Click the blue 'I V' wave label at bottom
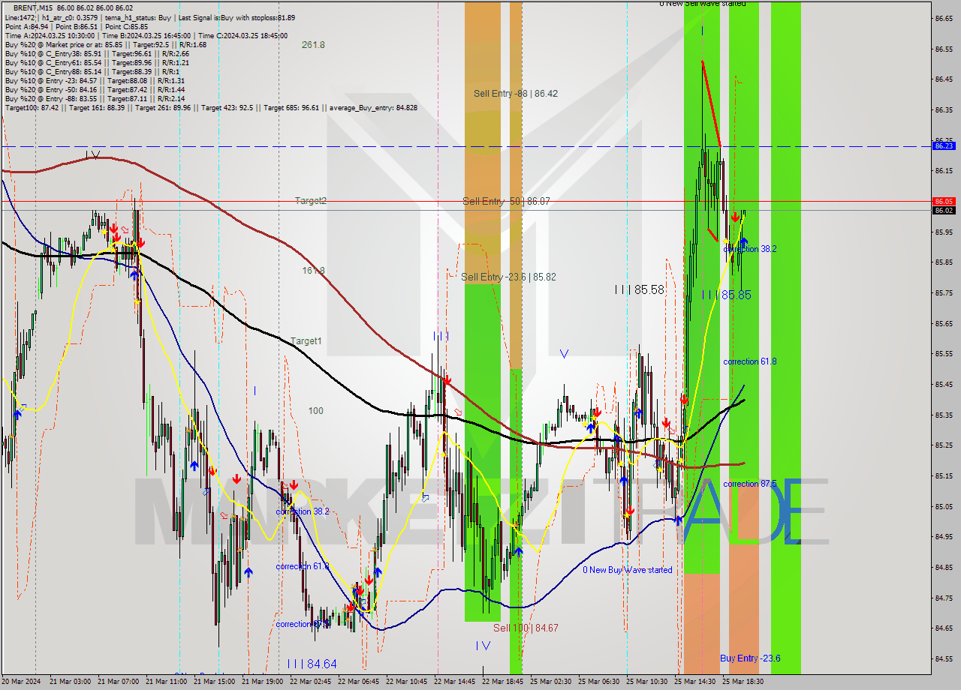This screenshot has width=961, height=690. coord(483,646)
